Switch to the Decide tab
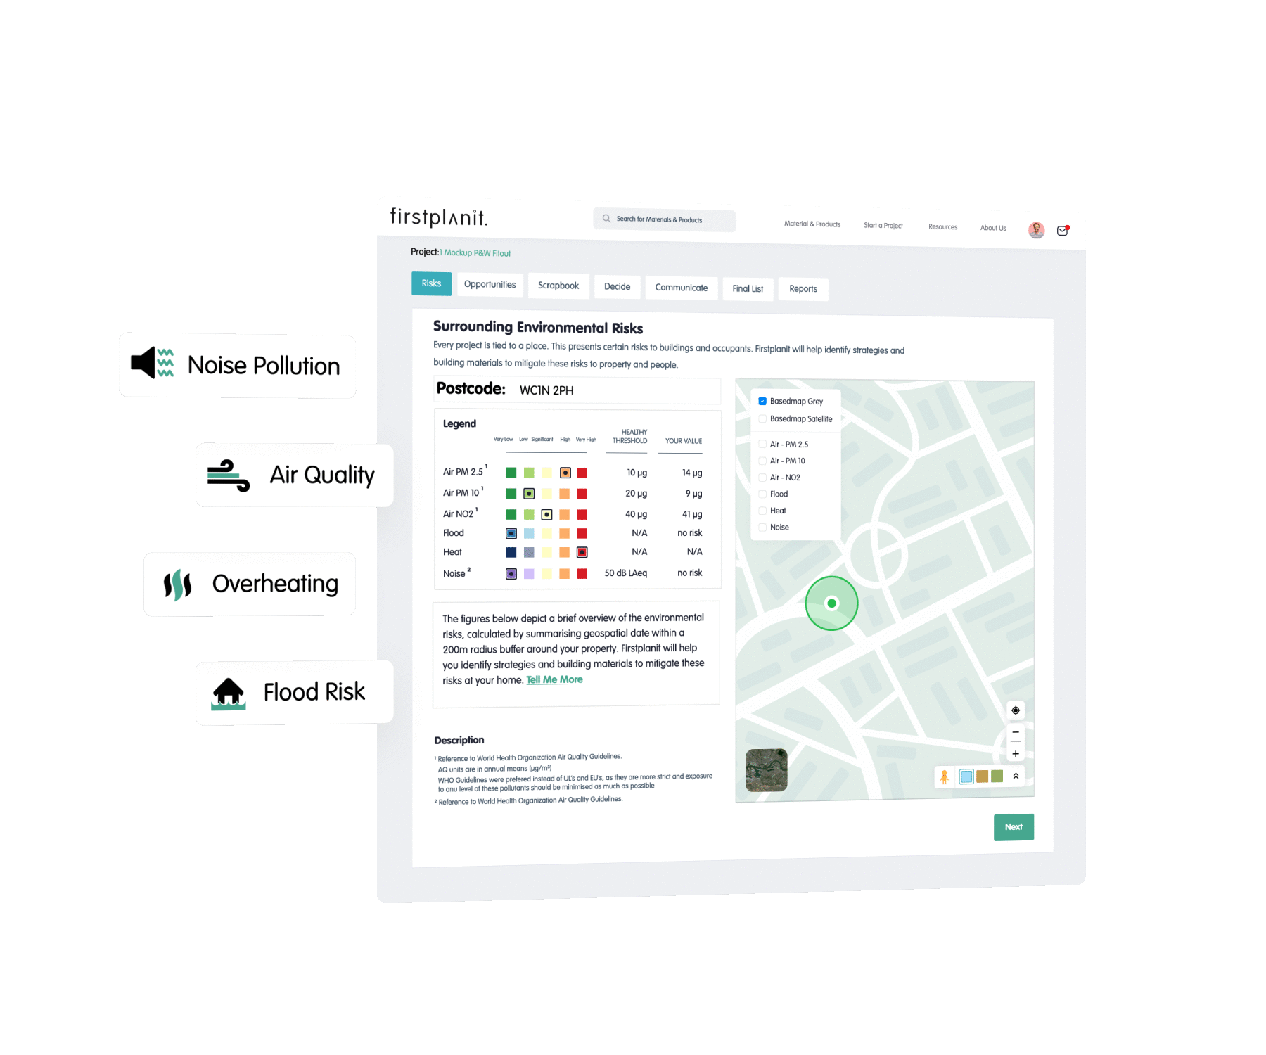 (x=617, y=286)
